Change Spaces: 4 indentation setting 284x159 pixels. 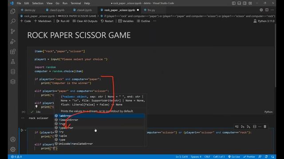196,157
